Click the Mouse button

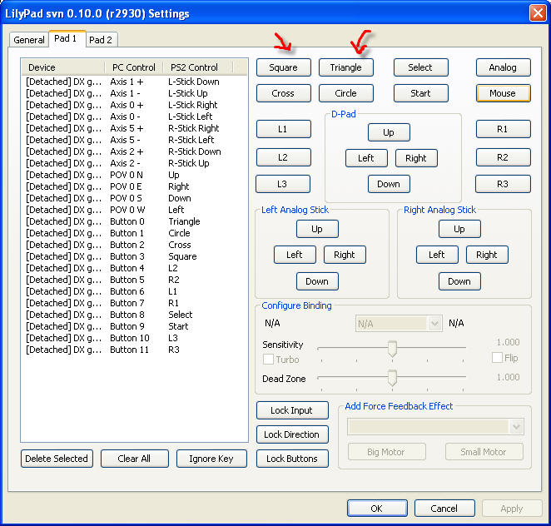point(504,93)
